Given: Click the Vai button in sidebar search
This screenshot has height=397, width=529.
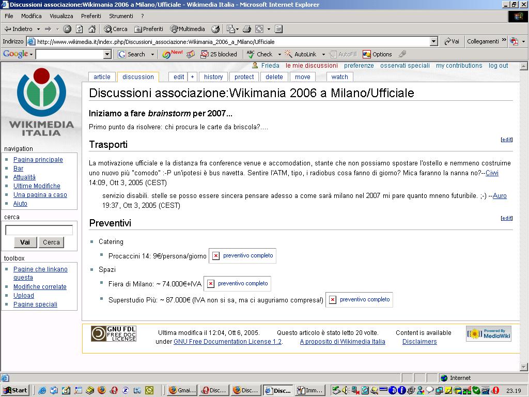Looking at the screenshot, I should pyautogui.click(x=25, y=242).
